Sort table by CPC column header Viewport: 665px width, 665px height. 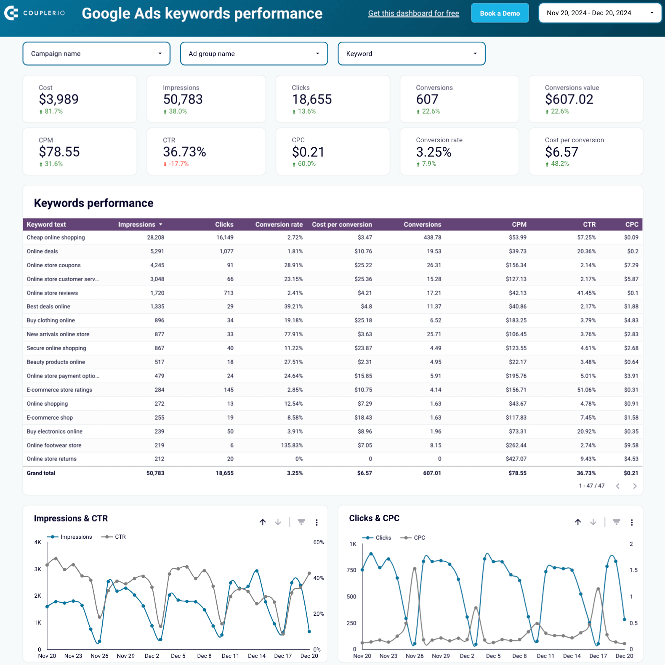pos(632,225)
